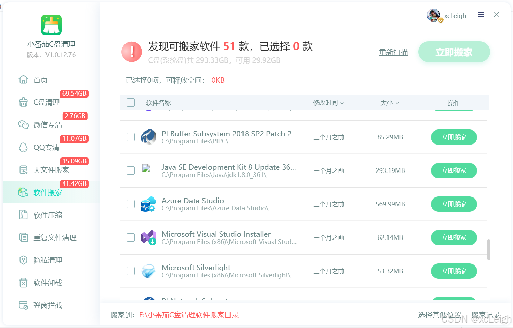Check the Java SE Development Kit checkbox

coord(131,170)
